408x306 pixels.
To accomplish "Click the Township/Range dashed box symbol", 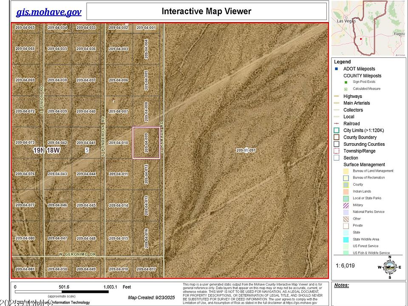I will tap(337, 151).
